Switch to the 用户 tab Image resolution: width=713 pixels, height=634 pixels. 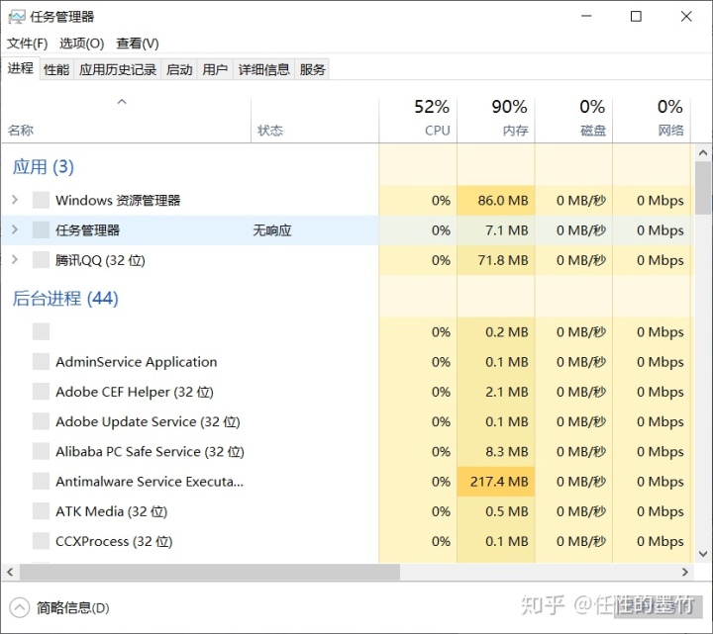215,69
